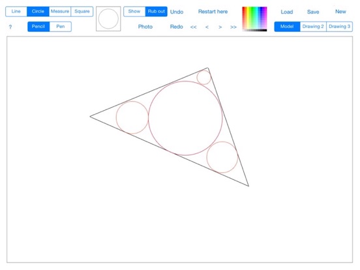The image size is (360, 270).
Task: Pick a shade from the grayscale strip
Action: [x=254, y=30]
